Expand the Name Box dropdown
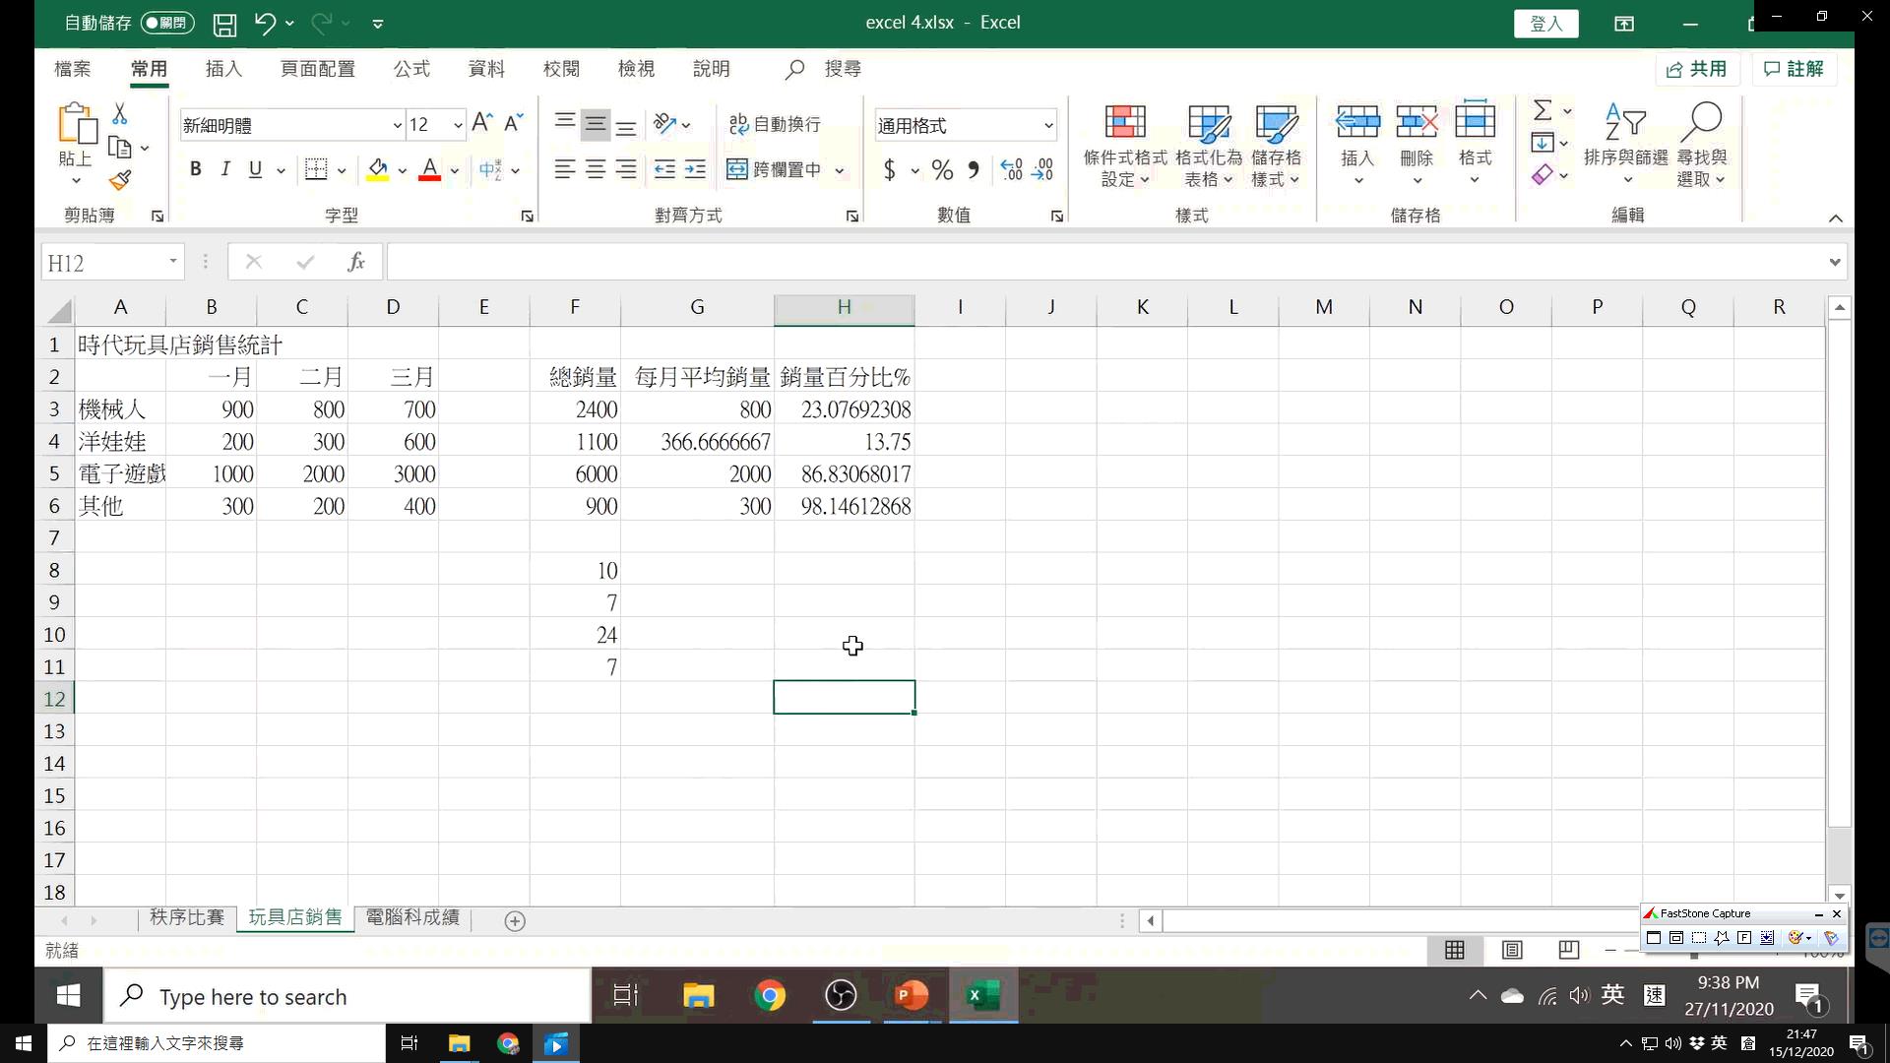This screenshot has width=1890, height=1063. click(173, 262)
